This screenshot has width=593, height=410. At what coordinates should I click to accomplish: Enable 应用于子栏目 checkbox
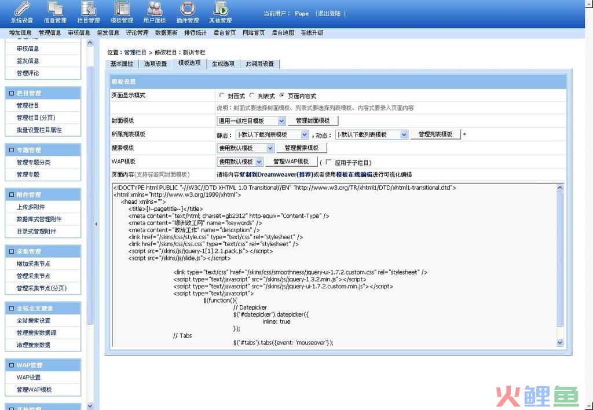tap(328, 162)
